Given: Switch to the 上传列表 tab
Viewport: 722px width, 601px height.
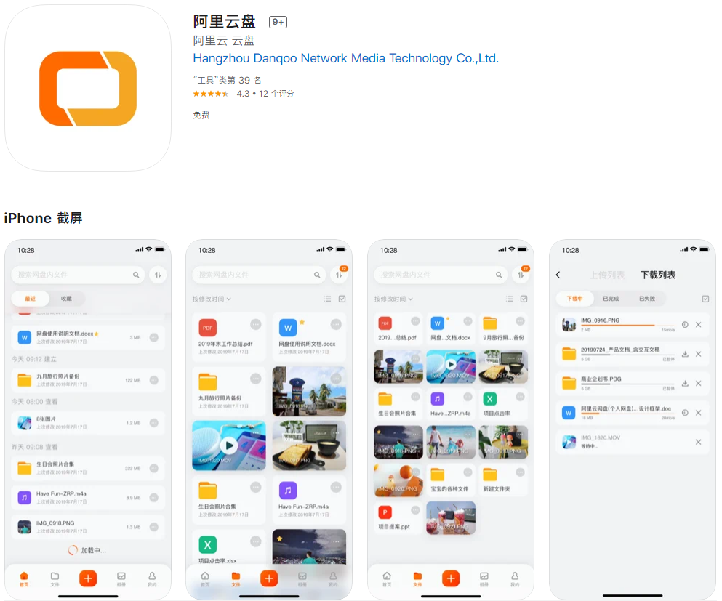Looking at the screenshot, I should 606,275.
